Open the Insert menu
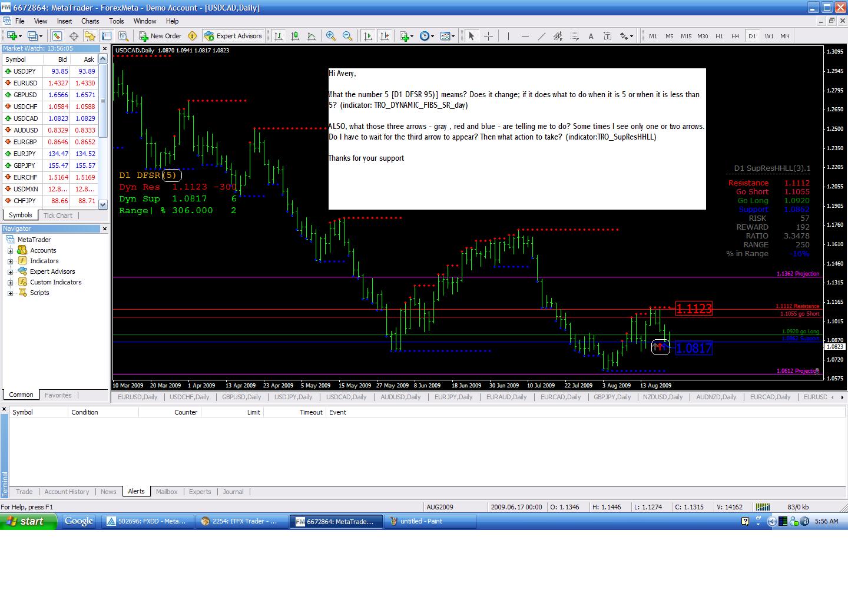The width and height of the screenshot is (848, 603). (64, 21)
